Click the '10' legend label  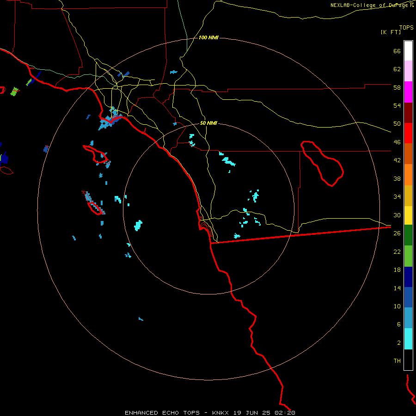coord(397,306)
